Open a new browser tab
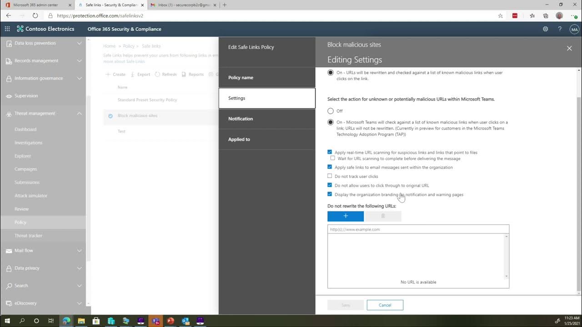The image size is (582, 327). 225,5
